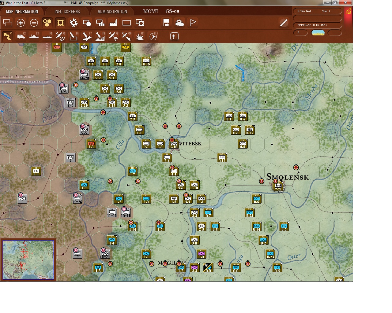
Task: Click the MOVE mode label
Action: coord(151,11)
